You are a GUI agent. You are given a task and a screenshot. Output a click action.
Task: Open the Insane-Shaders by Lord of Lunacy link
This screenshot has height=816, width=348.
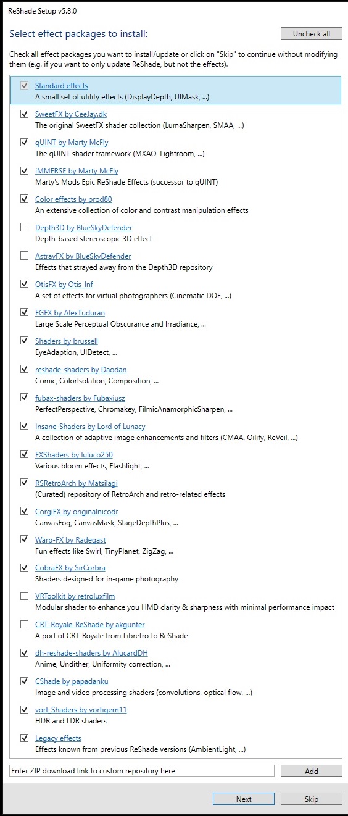[x=90, y=427]
